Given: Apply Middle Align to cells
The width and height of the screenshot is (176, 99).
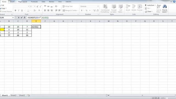Looking at the screenshot, I should coord(48,6).
